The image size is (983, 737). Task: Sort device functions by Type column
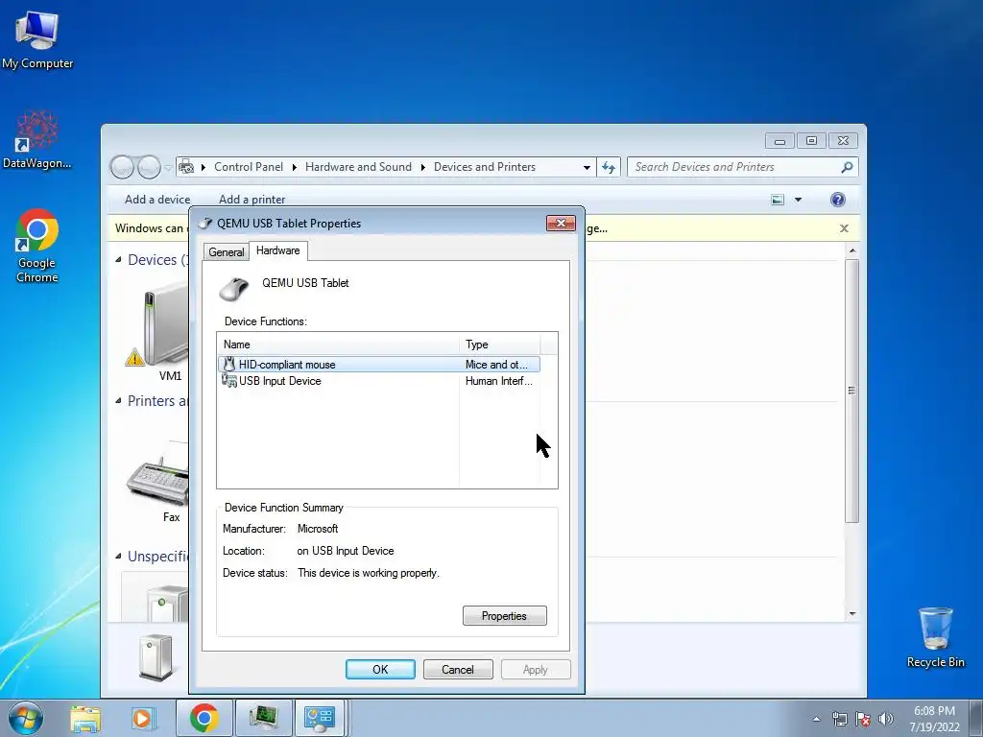coord(499,345)
